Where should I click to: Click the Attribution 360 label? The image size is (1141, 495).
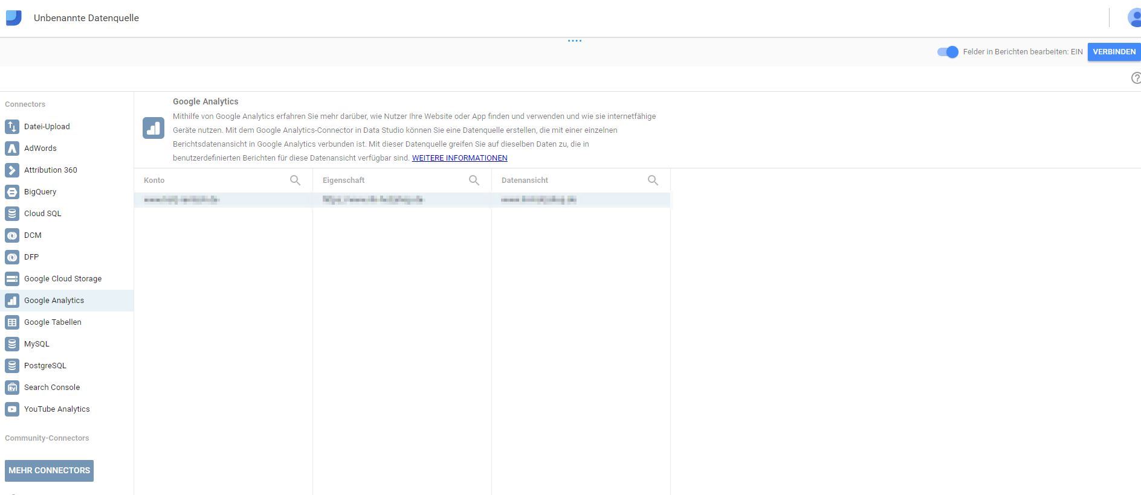click(x=51, y=170)
